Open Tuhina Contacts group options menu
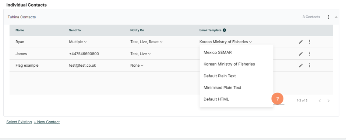This screenshot has width=346, height=140. (329, 17)
